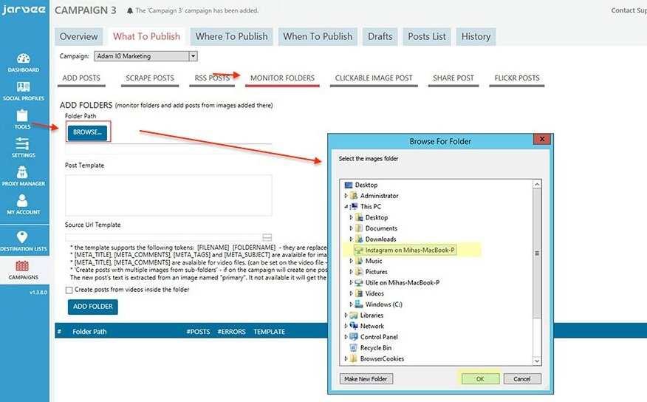Click the Jarvee logo
This screenshot has height=402, width=647.
click(x=24, y=10)
